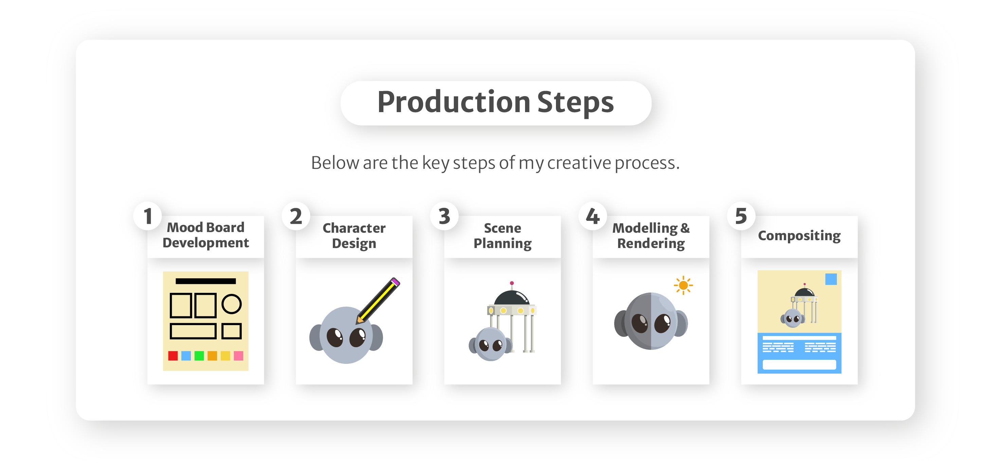
Task: Click the step number 1 badge
Action: click(148, 216)
